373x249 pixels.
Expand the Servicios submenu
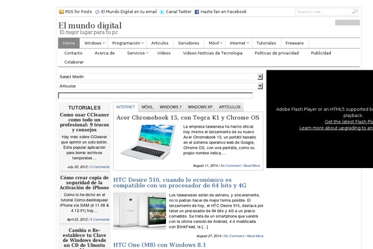coord(137,53)
